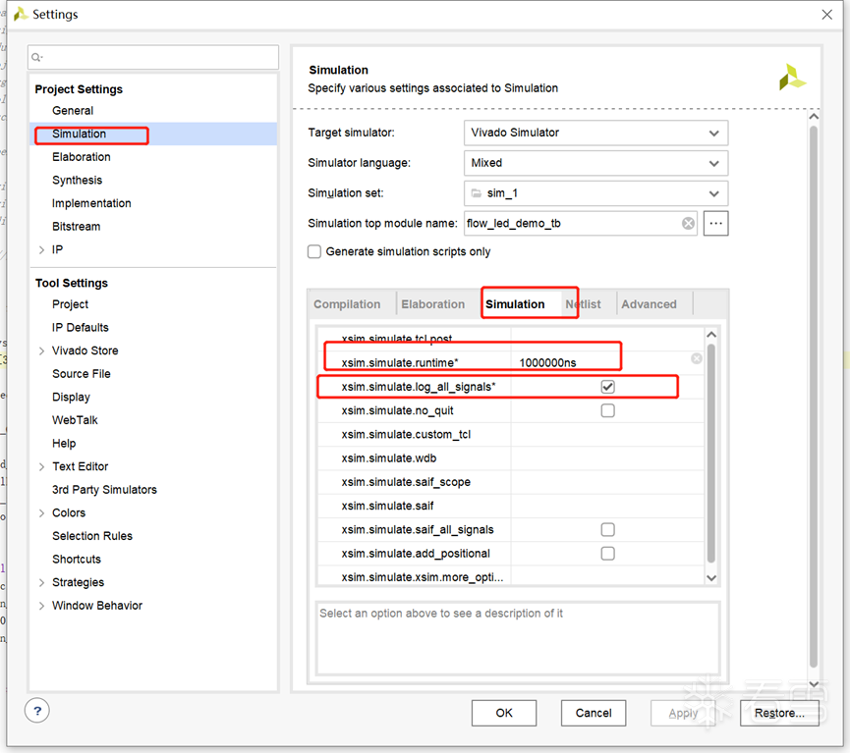Select Implementation settings

click(91, 203)
